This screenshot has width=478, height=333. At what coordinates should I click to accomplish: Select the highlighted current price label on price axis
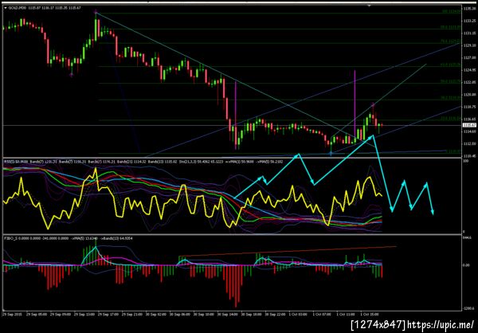pos(468,125)
